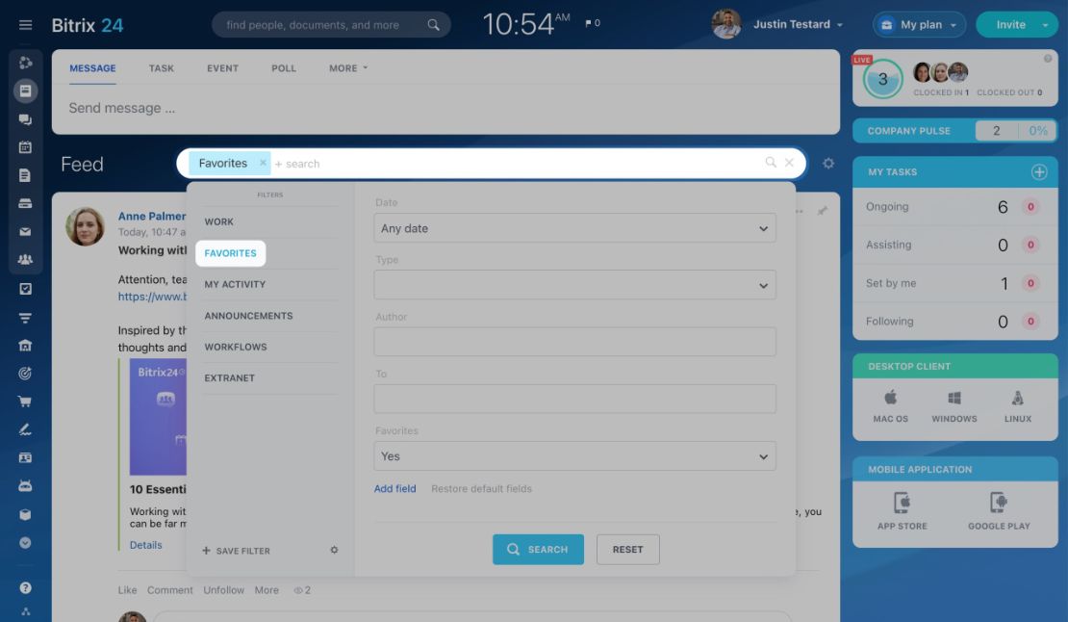Screen dimensions: 1068x622
Task: Clear the feed search with X icon
Action: 789,163
